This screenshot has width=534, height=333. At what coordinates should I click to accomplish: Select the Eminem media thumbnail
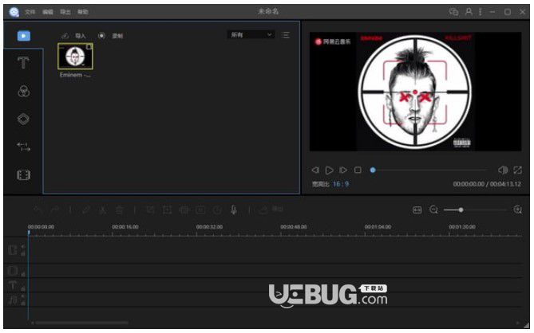(75, 57)
